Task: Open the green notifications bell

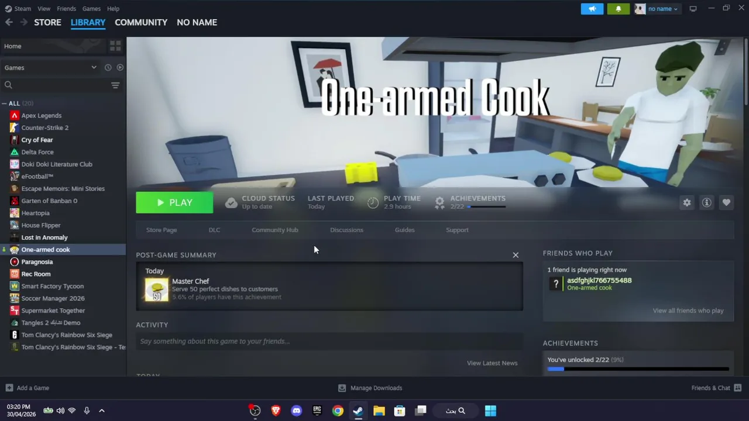Action: point(618,9)
